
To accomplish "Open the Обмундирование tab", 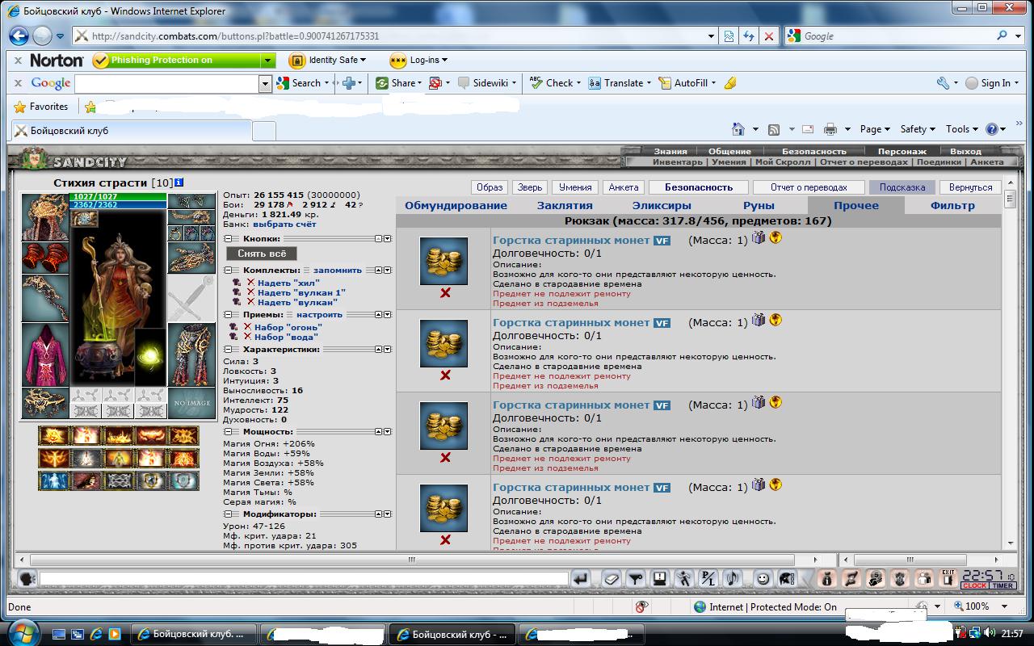I will pos(456,205).
